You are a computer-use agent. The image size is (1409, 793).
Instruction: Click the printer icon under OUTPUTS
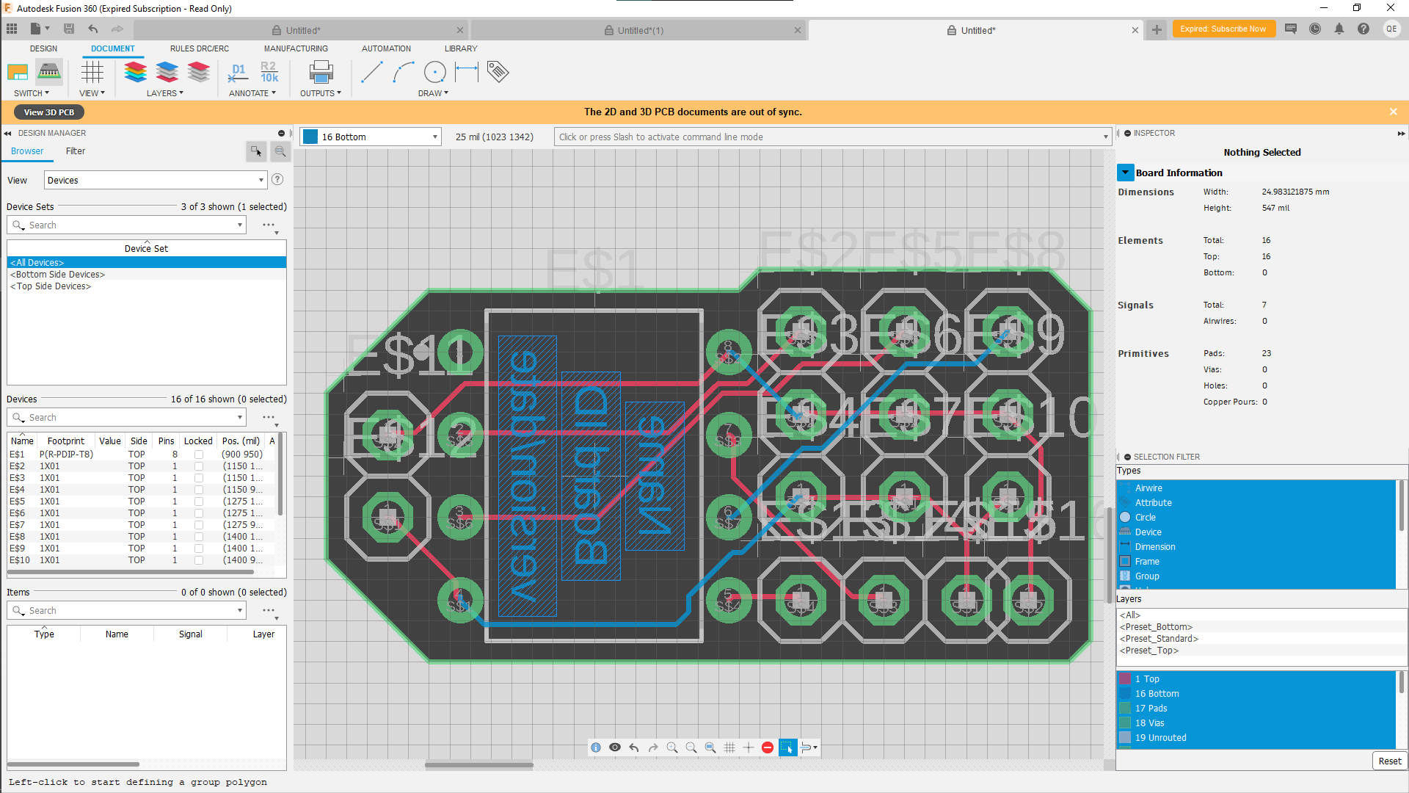[321, 72]
